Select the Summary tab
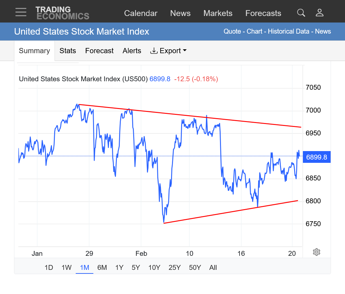The width and height of the screenshot is (345, 294). click(34, 51)
